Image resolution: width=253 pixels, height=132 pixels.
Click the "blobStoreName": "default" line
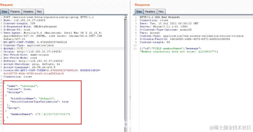tap(33, 98)
